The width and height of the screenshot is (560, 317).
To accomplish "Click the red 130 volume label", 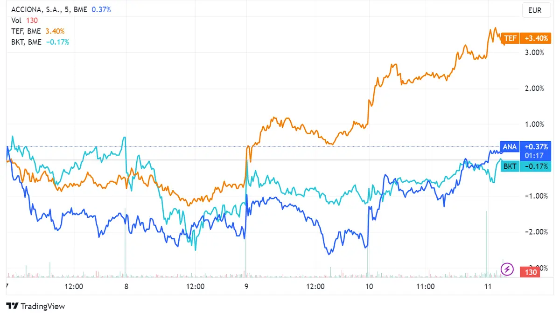I will [530, 272].
